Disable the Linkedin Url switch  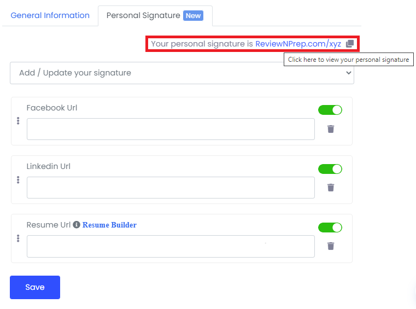click(x=330, y=169)
